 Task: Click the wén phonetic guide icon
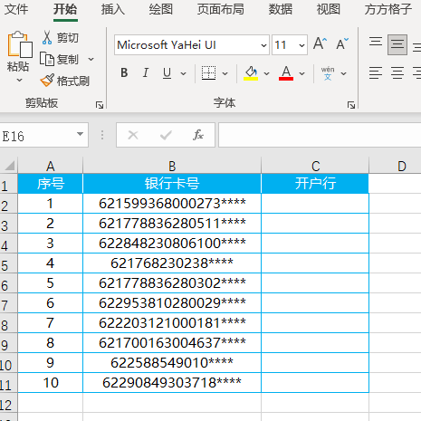pos(328,73)
